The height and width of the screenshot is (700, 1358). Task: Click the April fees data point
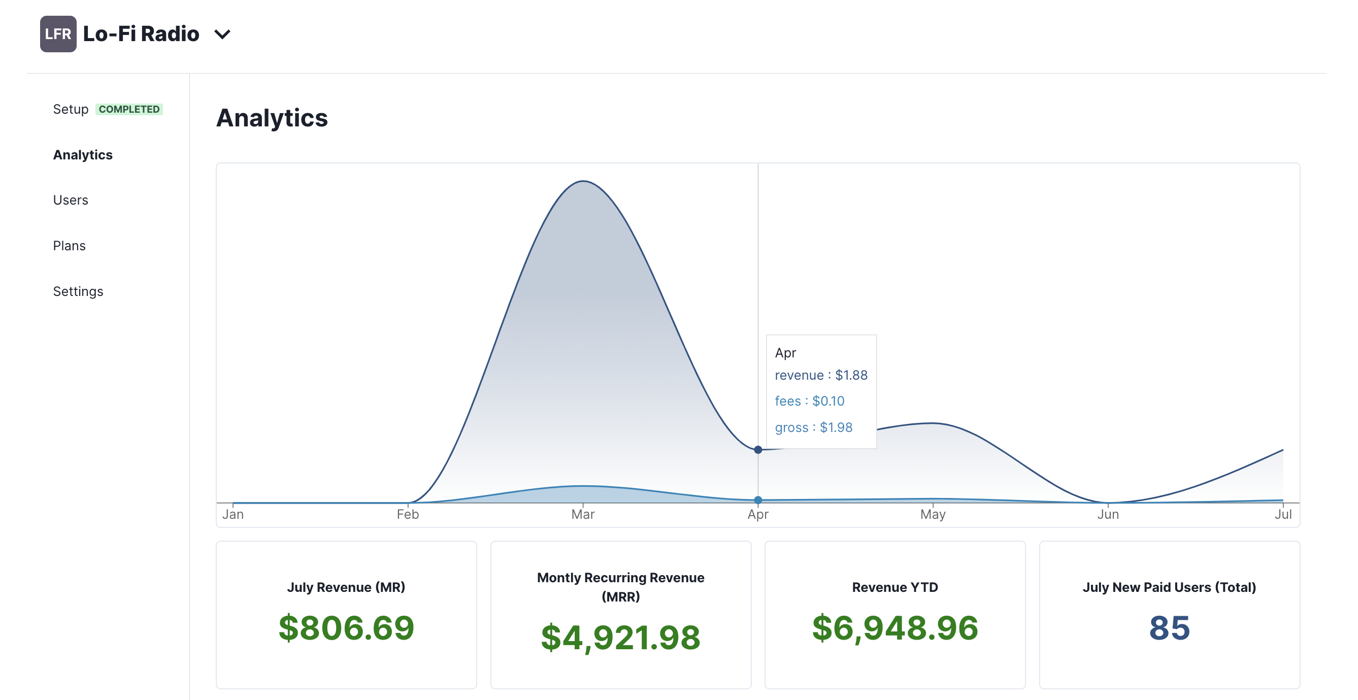[x=757, y=499]
